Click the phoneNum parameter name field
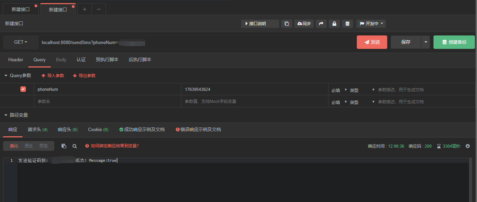477x202 pixels. click(107, 89)
